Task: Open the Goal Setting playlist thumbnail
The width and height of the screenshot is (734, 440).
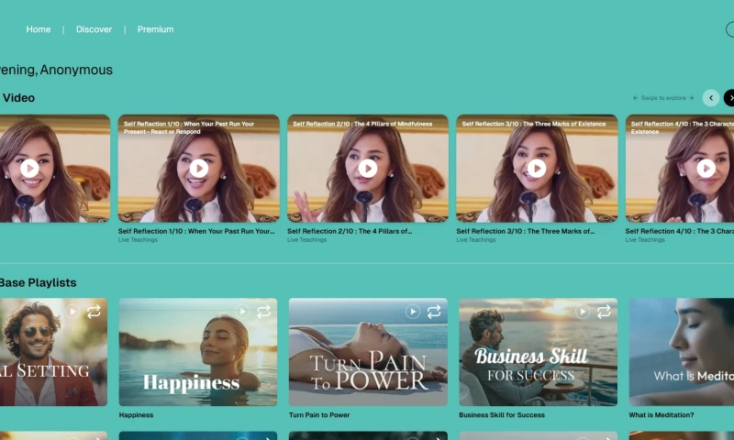Action: pyautogui.click(x=53, y=352)
